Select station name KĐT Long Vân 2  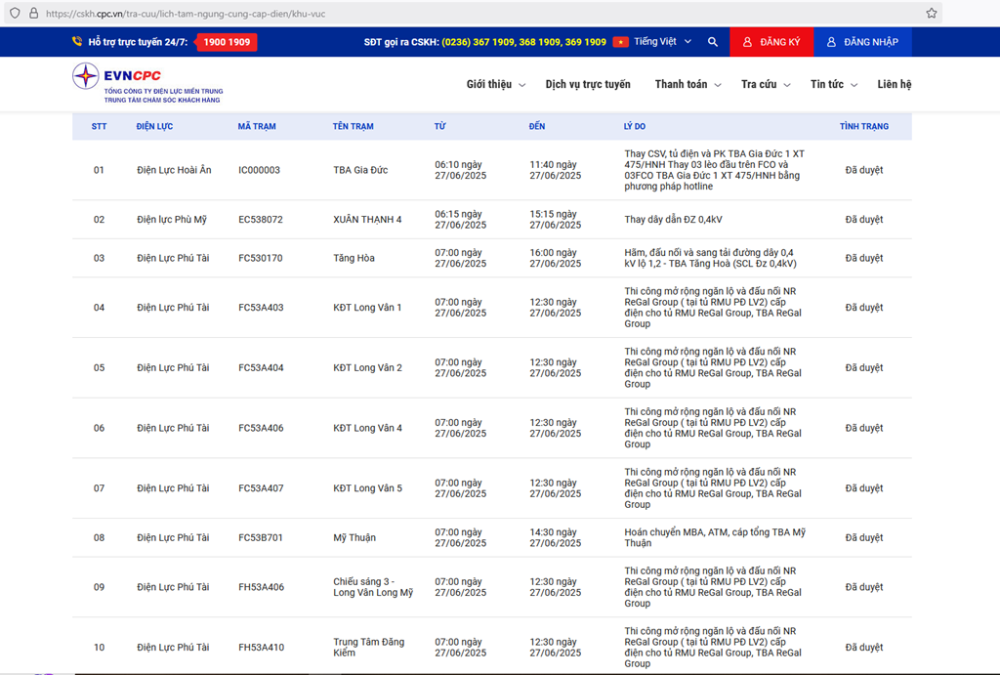(367, 367)
